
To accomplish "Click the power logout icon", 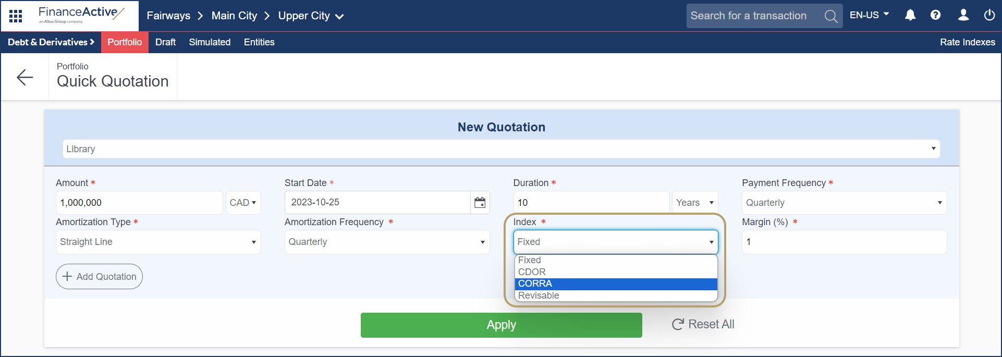I will (989, 15).
